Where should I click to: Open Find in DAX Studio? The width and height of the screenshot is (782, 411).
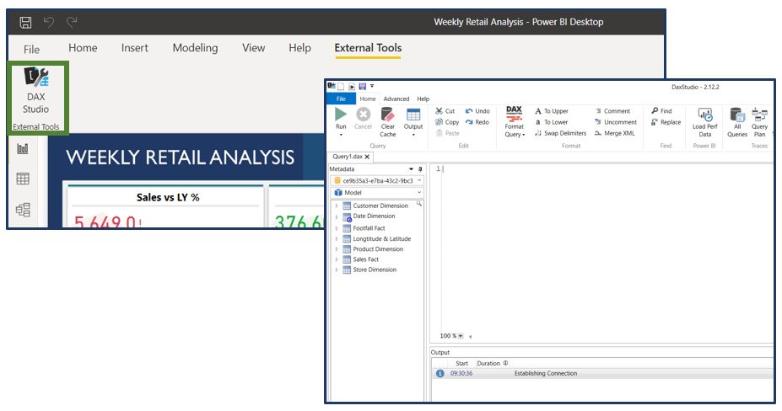pyautogui.click(x=661, y=111)
